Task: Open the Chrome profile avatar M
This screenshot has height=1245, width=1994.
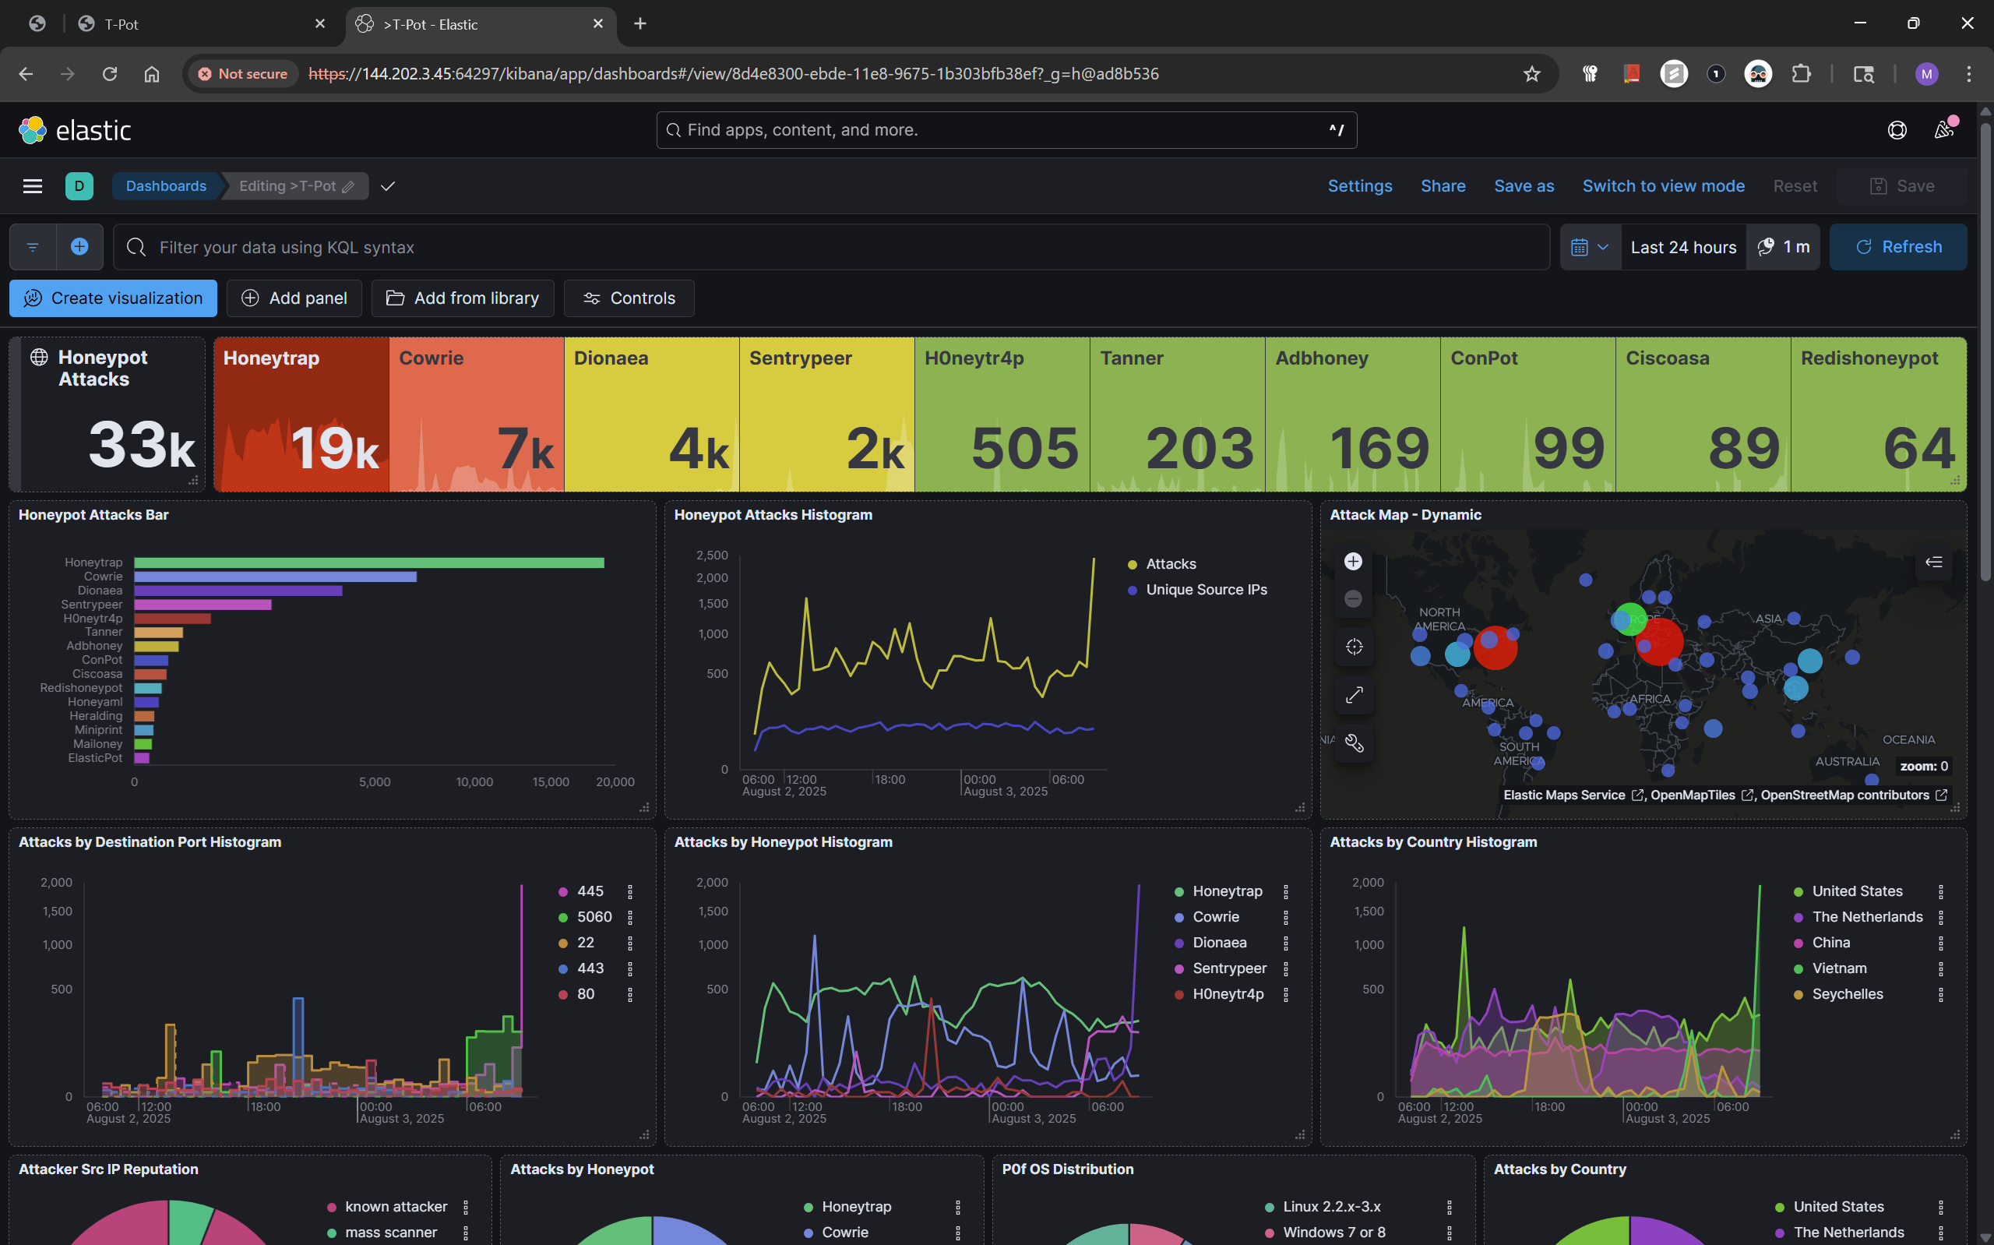Action: (x=1926, y=74)
